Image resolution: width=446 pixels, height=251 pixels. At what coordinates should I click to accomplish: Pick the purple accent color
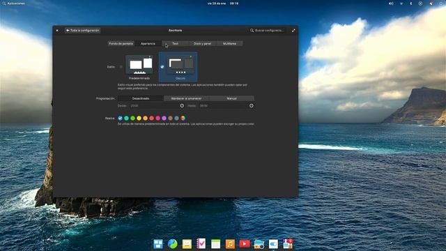pos(164,118)
